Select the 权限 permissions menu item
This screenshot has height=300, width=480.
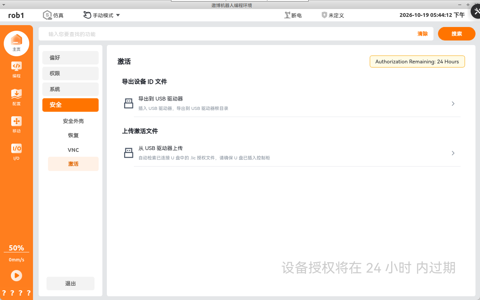tap(70, 73)
